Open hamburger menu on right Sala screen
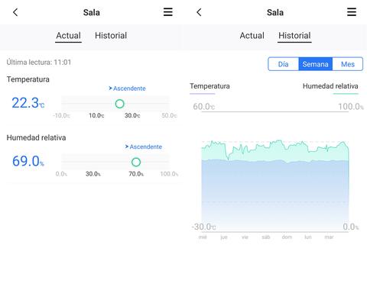The width and height of the screenshot is (367, 306). [352, 12]
